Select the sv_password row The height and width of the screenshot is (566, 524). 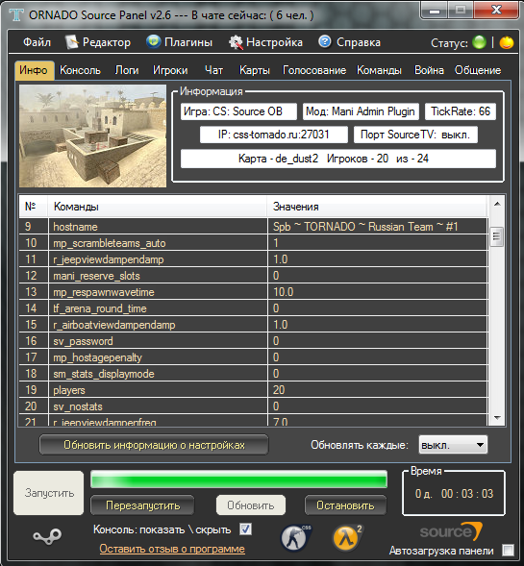(253, 341)
